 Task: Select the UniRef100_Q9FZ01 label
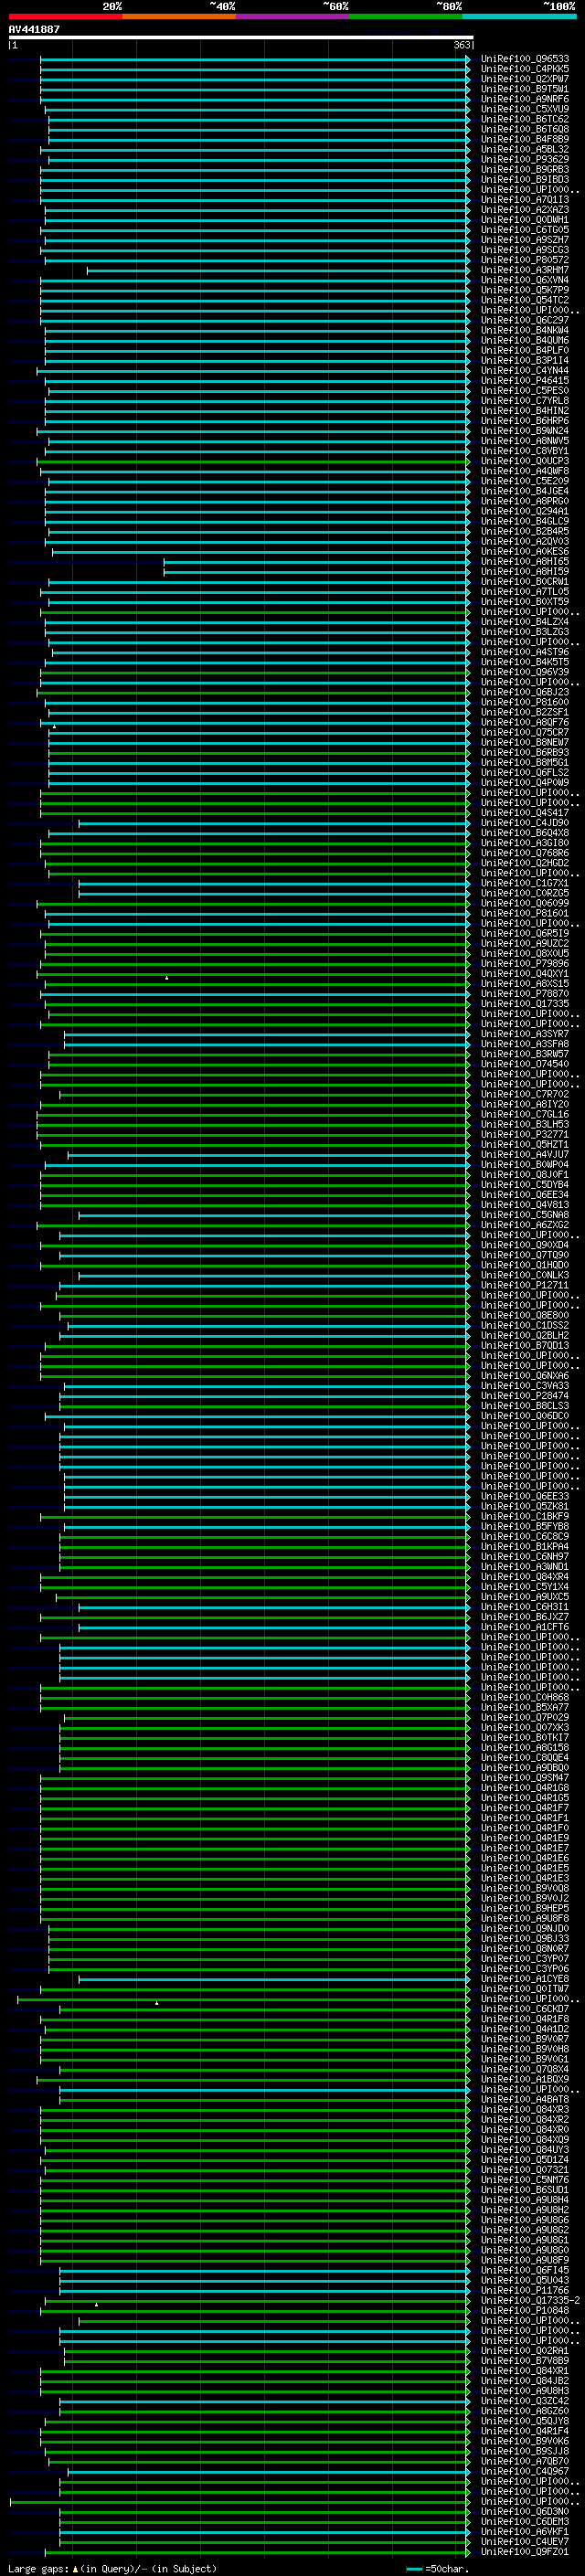tap(525, 2551)
